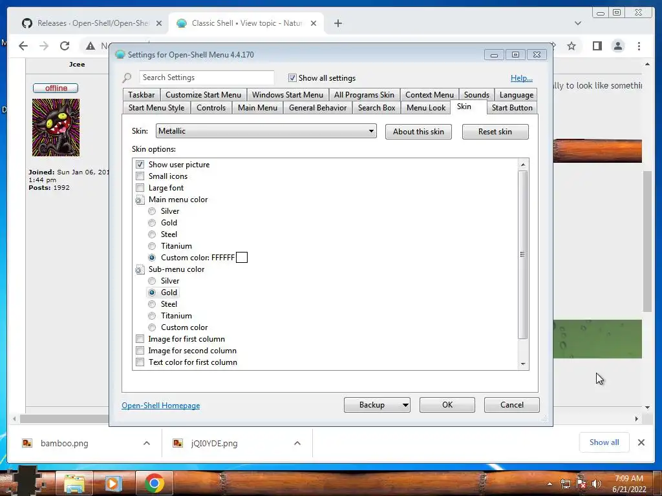Select Custom color for Sub-menu color
This screenshot has height=496, width=662.
pyautogui.click(x=152, y=327)
